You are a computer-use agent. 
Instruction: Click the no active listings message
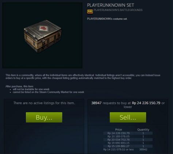coord(44,103)
